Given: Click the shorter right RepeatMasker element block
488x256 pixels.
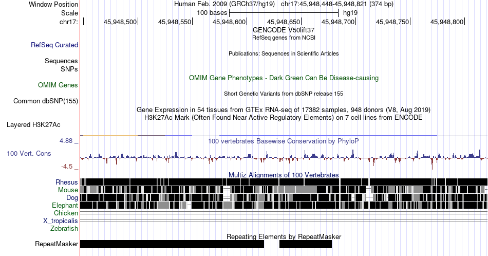Looking at the screenshot, I should pyautogui.click(x=306, y=244).
